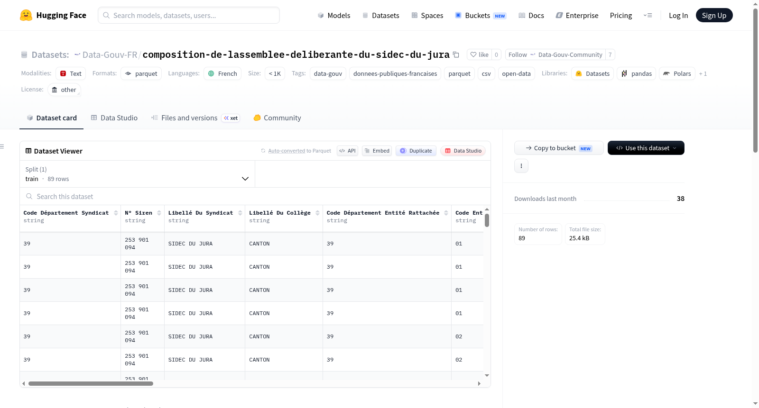Click the other license tag
Viewport: 759px width, 408px height.
click(x=64, y=90)
